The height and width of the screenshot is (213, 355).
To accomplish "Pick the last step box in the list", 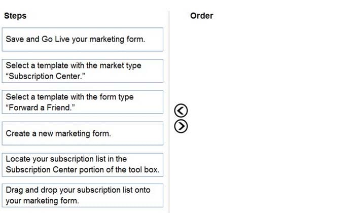I will [82, 195].
